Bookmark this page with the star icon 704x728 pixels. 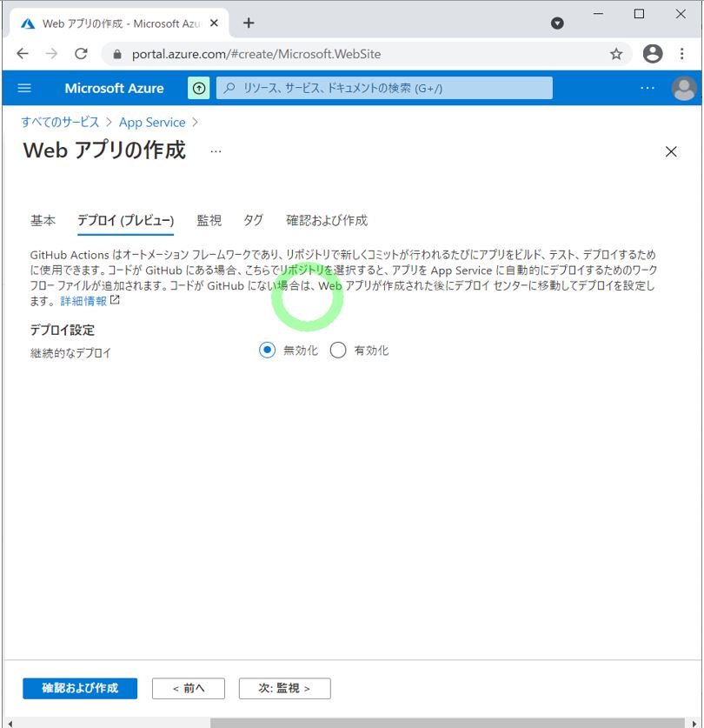coord(616,54)
